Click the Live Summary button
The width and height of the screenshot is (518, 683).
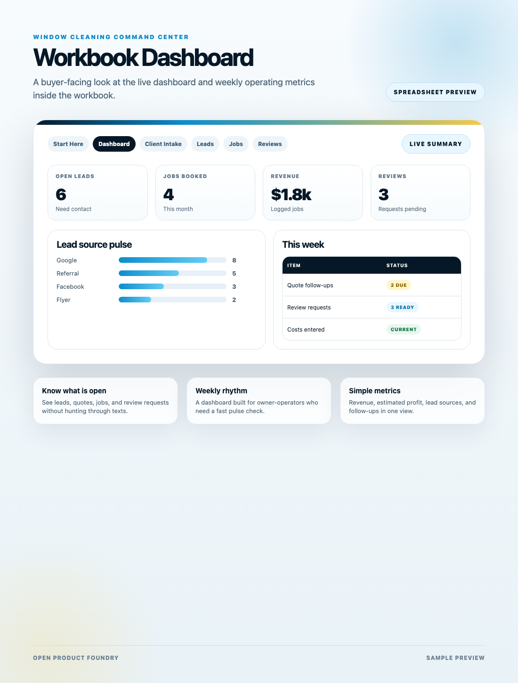436,144
